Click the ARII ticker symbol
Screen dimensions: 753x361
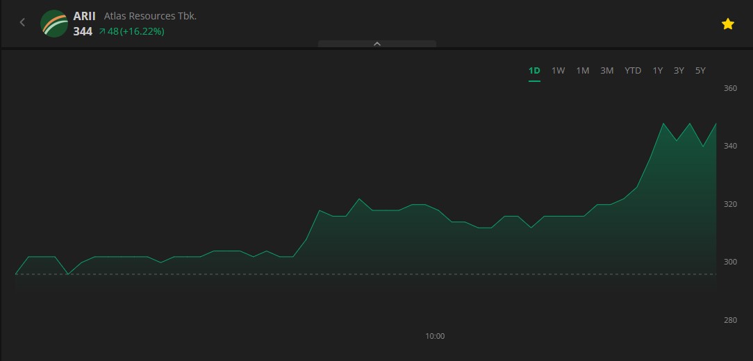coord(85,16)
